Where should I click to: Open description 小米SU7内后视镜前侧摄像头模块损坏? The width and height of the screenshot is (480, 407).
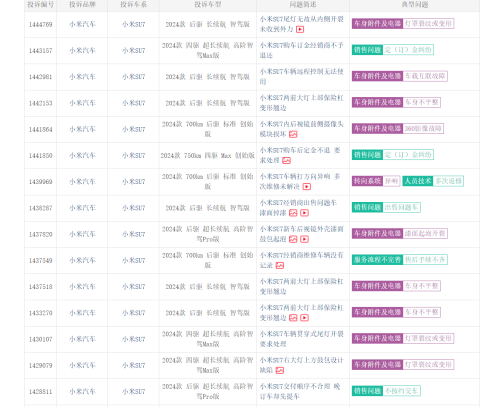point(301,129)
